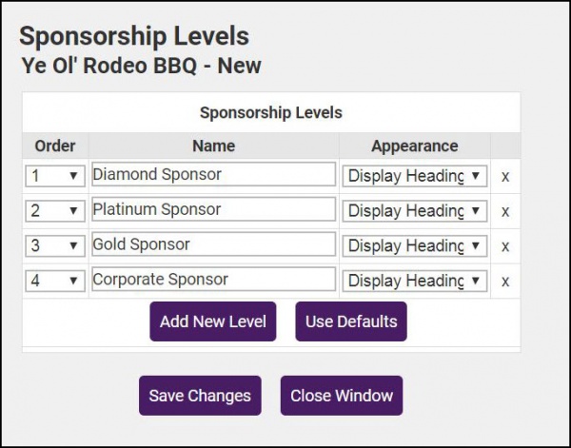
Task: Click the Use Defaults button
Action: pos(351,321)
